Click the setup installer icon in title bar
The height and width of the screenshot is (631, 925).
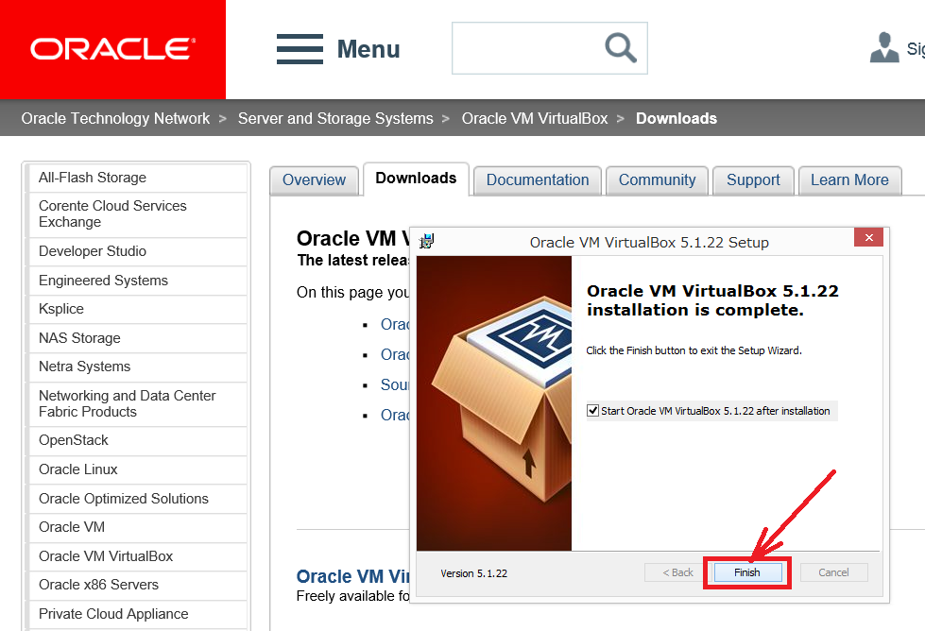coord(426,241)
